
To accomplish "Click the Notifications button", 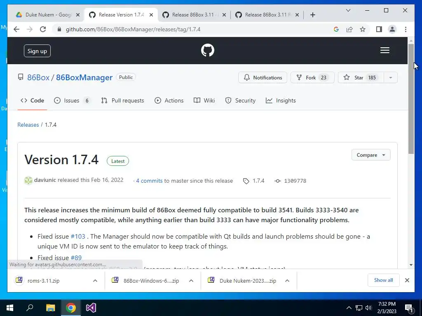I will [x=263, y=78].
